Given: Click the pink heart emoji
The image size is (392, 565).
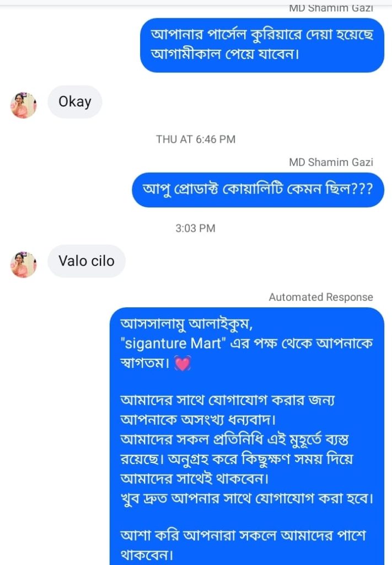Looking at the screenshot, I should (182, 365).
